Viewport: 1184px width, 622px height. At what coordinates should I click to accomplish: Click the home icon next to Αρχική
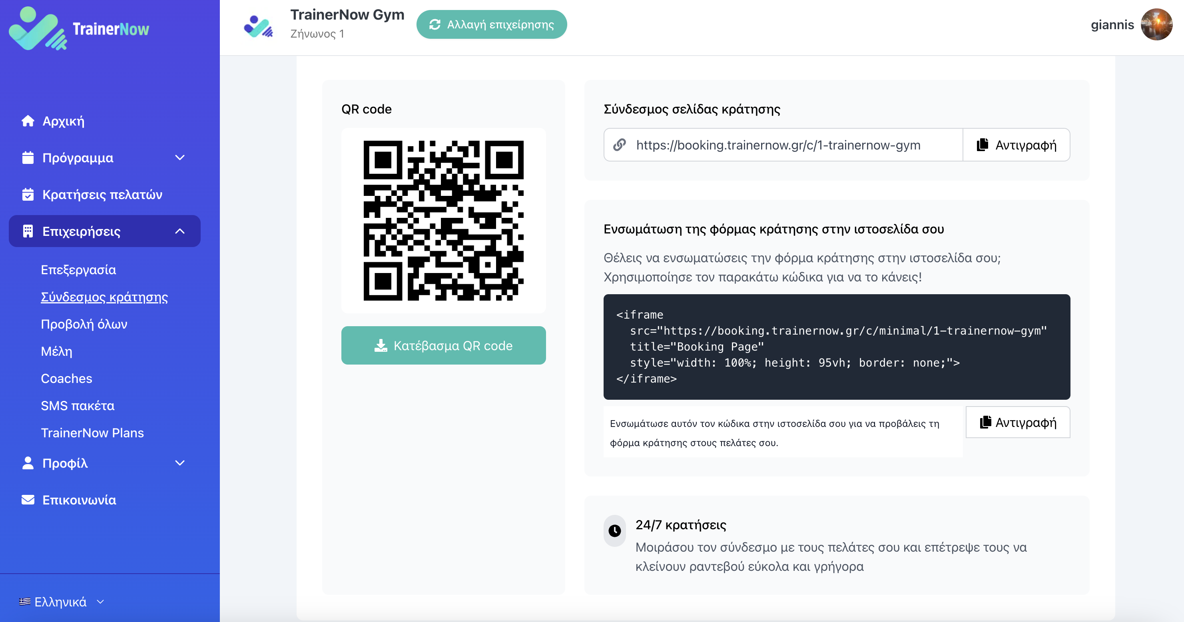pyautogui.click(x=28, y=121)
